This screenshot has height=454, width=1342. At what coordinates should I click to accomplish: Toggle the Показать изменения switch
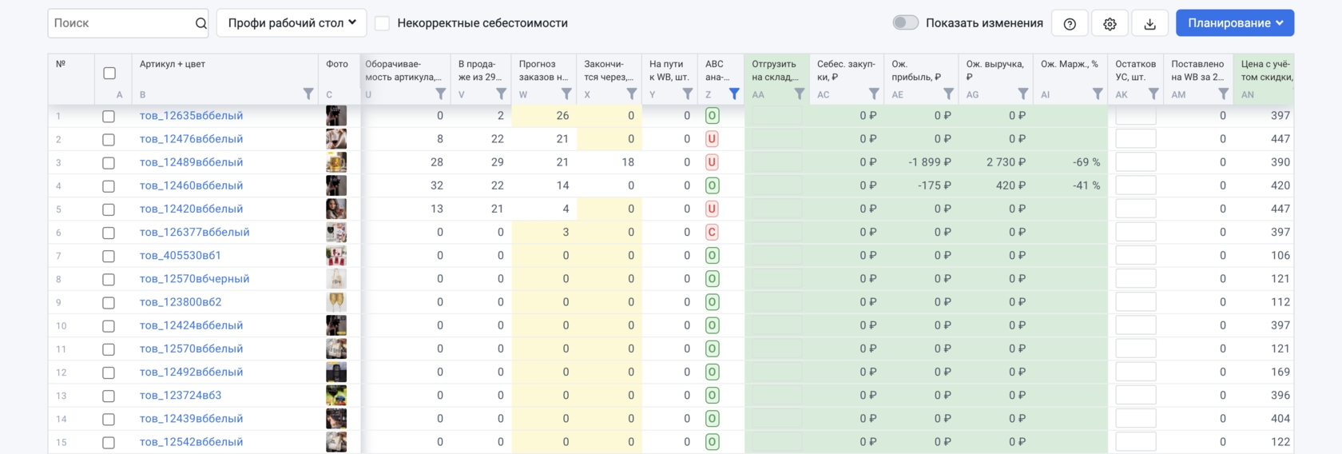905,23
